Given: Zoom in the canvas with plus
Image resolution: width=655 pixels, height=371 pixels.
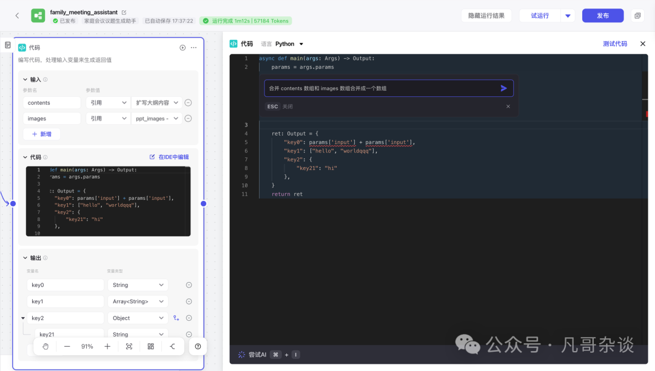Looking at the screenshot, I should tap(107, 346).
